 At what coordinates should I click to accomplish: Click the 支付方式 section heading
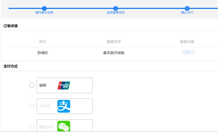click(11, 66)
